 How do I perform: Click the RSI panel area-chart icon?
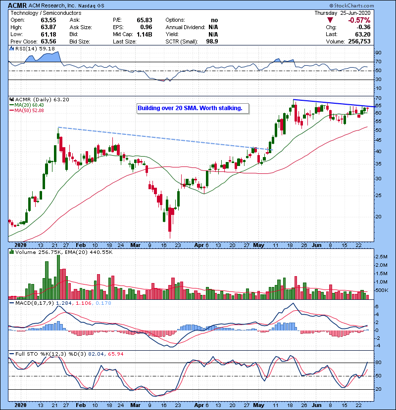[x=12, y=48]
